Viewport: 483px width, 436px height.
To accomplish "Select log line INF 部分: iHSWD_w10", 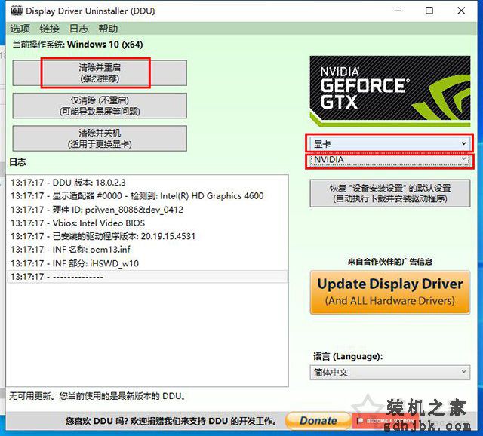I will [x=147, y=263].
